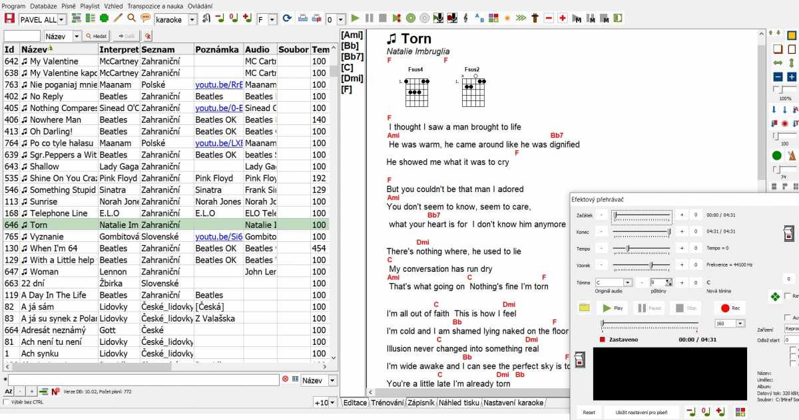Click 'Uložit nastavení pro píseň' button

641,413
